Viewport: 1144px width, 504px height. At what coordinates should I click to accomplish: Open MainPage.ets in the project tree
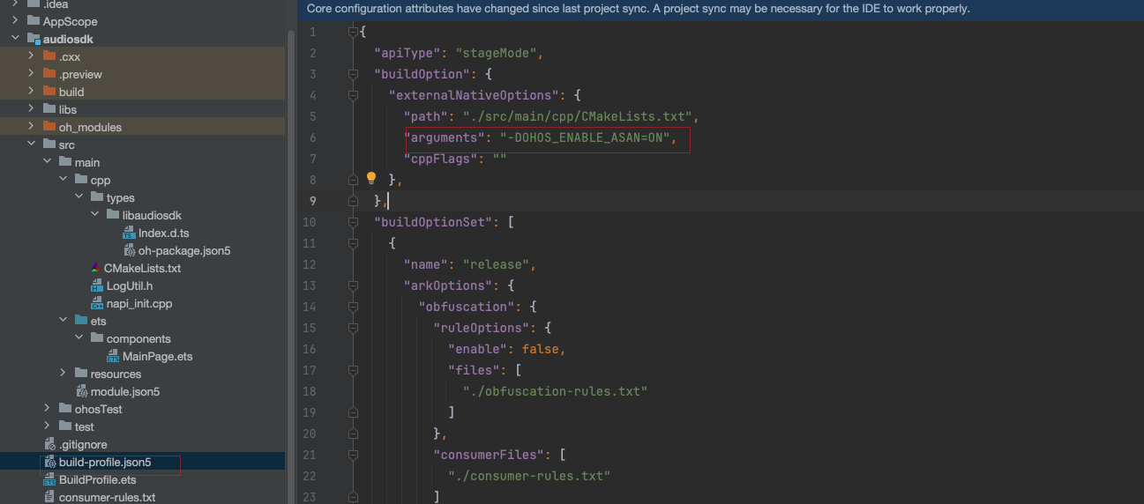[x=157, y=356]
